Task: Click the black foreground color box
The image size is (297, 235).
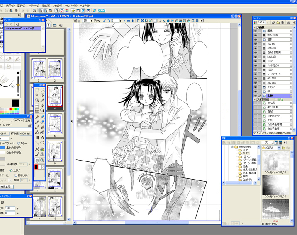Action: tap(15, 103)
